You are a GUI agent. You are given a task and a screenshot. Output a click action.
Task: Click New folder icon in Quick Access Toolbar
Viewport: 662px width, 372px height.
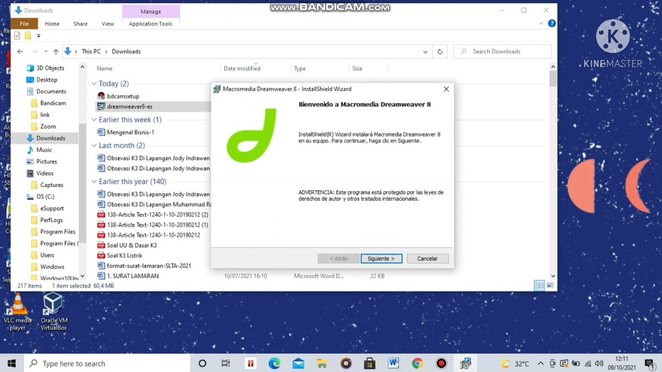click(x=28, y=36)
